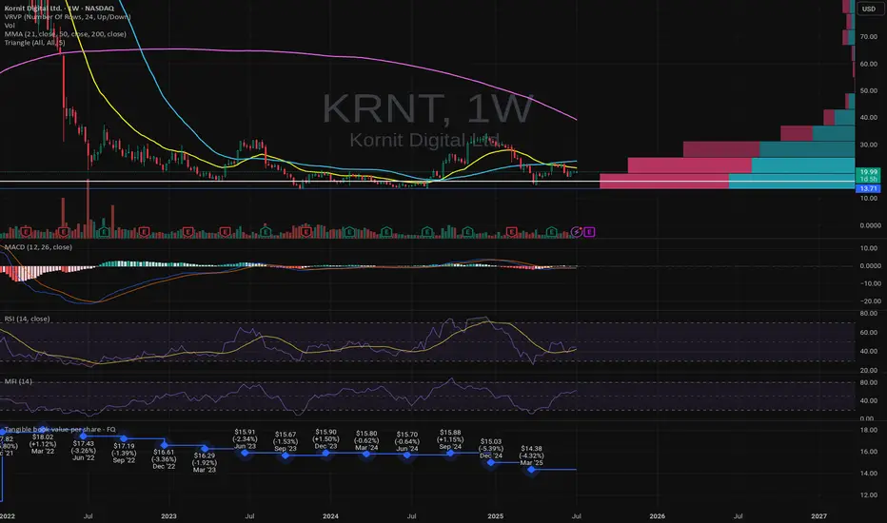This screenshot has height=523, width=887.
Task: Click the 2024 label on the time axis
Action: (x=330, y=516)
